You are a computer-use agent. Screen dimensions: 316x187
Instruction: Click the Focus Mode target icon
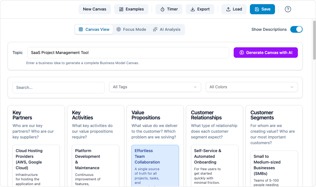119,29
